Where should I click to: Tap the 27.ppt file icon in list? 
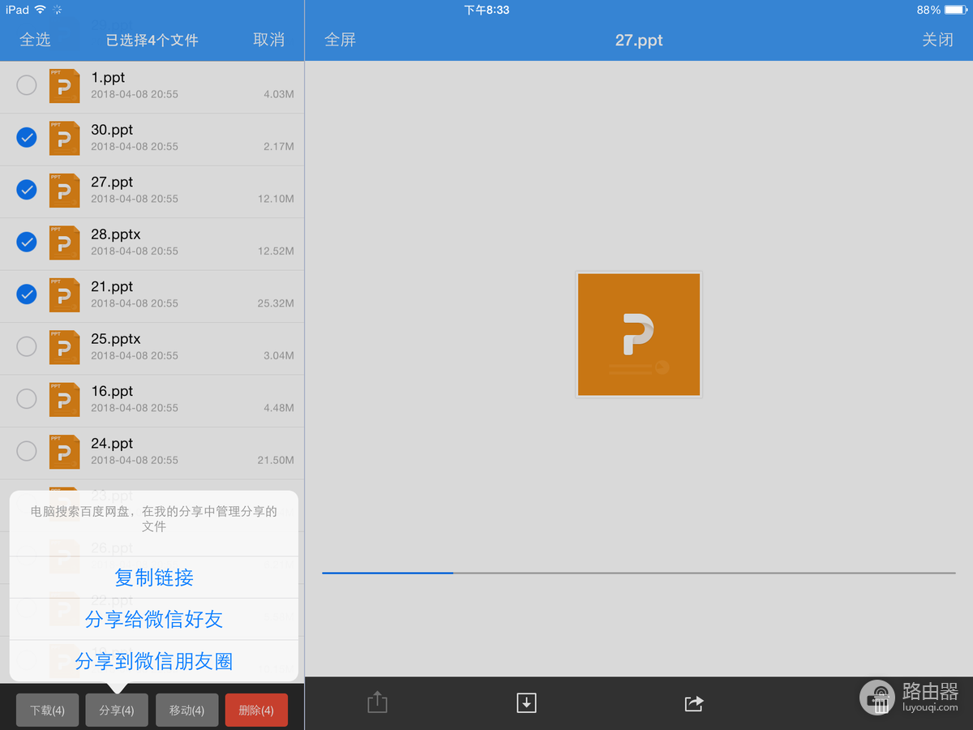click(x=64, y=191)
